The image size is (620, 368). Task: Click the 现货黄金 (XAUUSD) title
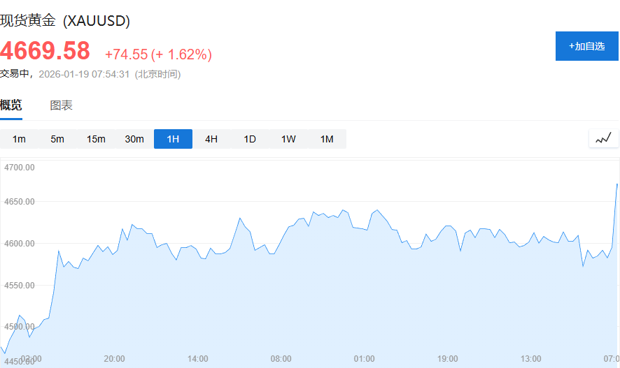[65, 20]
